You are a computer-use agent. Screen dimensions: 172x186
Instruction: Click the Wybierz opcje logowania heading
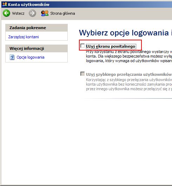(125, 33)
